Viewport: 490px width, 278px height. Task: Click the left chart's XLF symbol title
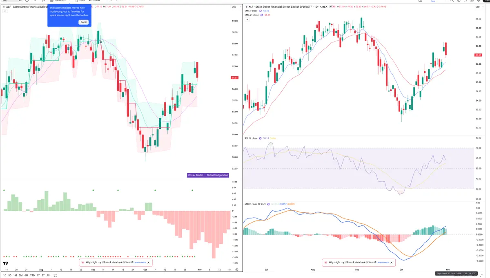coord(27,7)
